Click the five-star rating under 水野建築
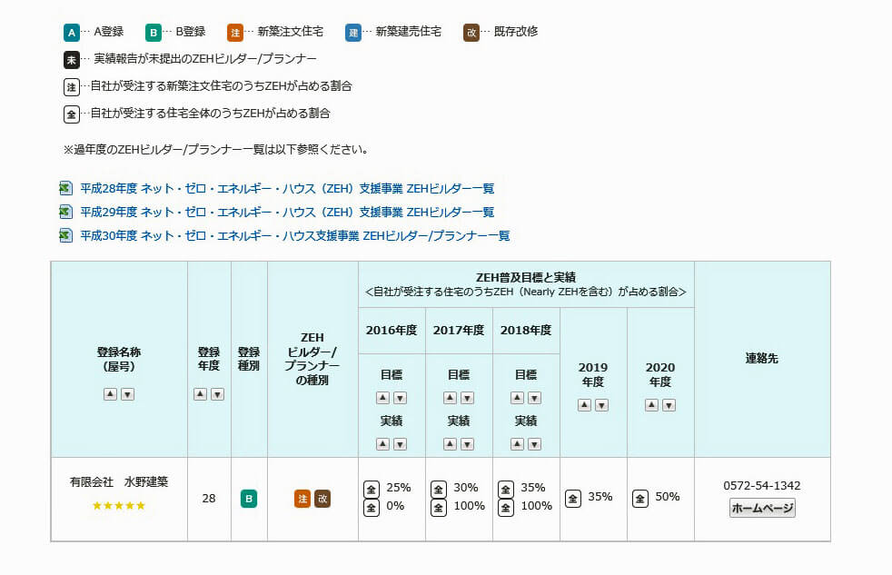892x575 pixels. (x=119, y=506)
